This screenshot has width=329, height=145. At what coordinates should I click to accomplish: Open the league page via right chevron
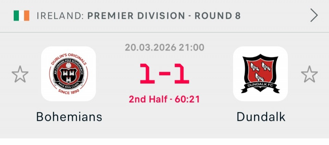(314, 15)
